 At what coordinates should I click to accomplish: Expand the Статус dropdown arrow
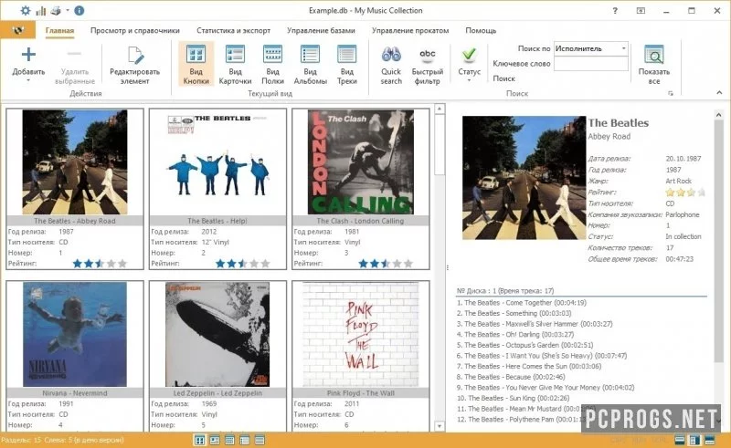point(469,81)
